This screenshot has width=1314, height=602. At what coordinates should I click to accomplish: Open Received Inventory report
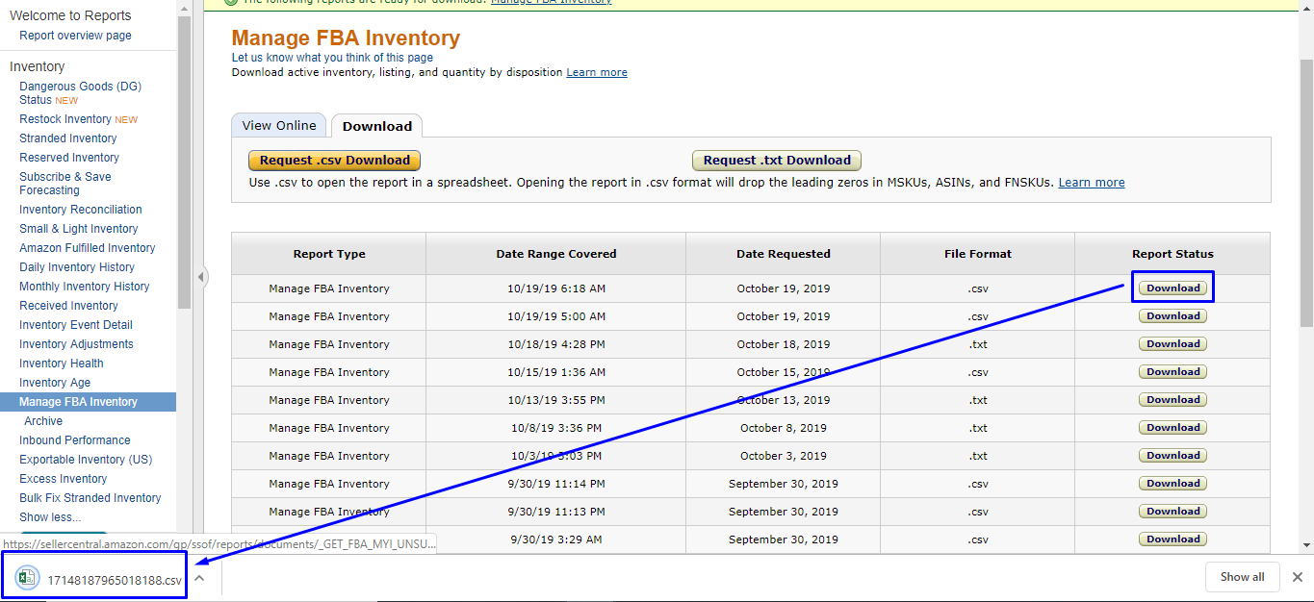(68, 306)
